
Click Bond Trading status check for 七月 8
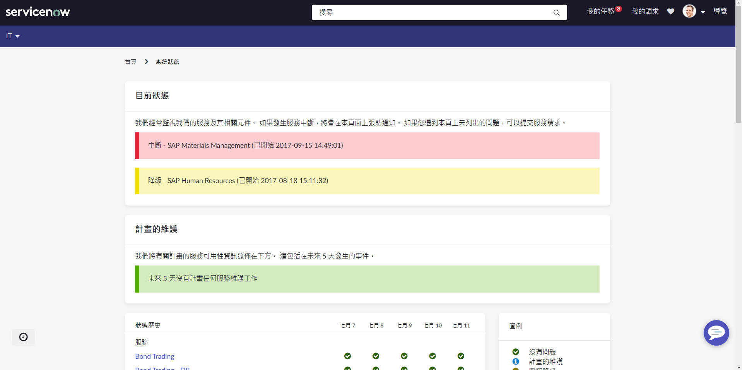[x=376, y=356]
